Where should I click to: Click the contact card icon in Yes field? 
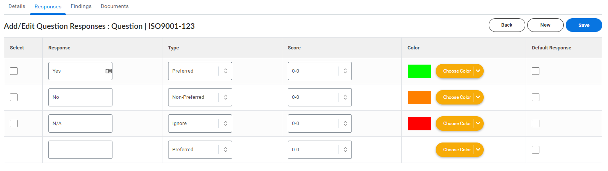click(x=109, y=71)
